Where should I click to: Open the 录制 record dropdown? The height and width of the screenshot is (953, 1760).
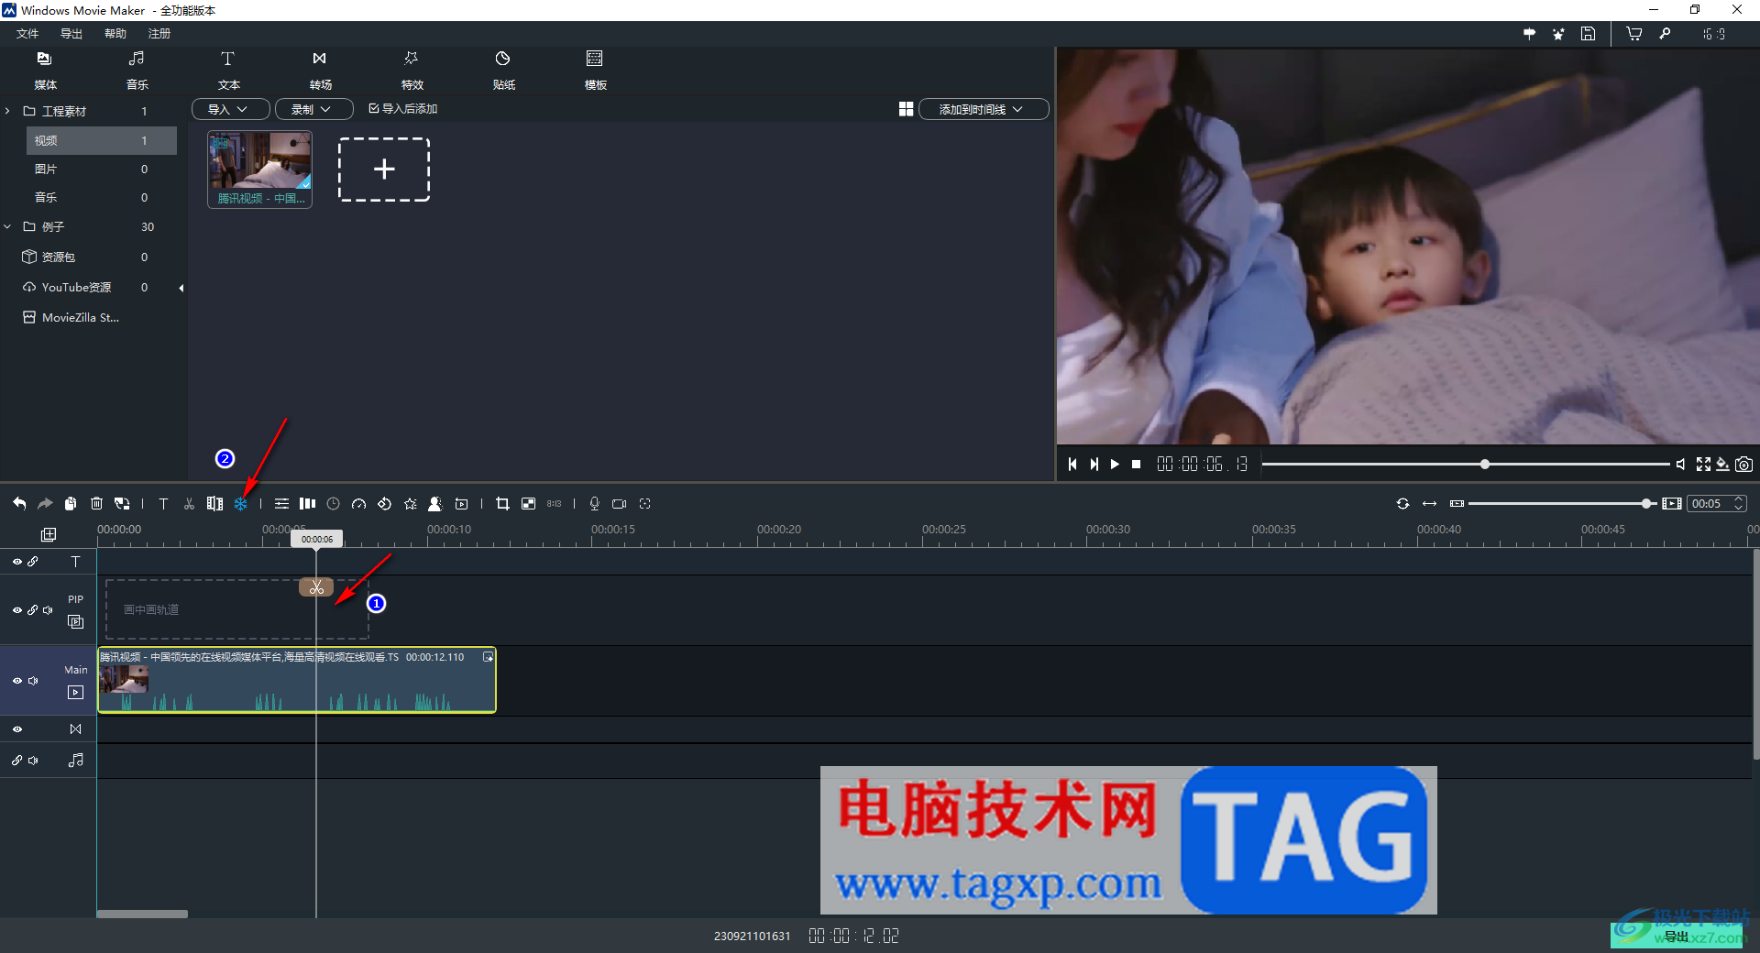(314, 109)
